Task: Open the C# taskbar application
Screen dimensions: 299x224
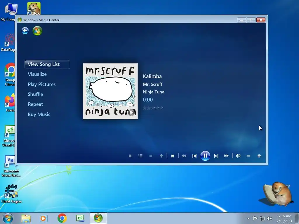Action: click(80, 218)
